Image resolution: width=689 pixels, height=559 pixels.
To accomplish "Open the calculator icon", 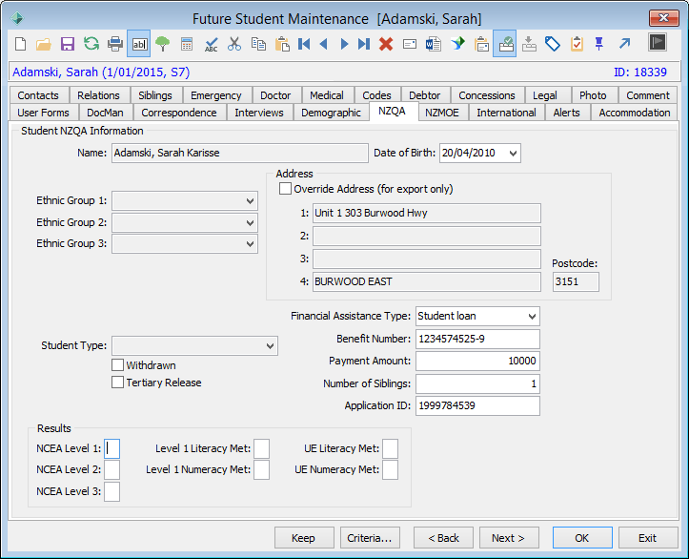I will (x=187, y=44).
